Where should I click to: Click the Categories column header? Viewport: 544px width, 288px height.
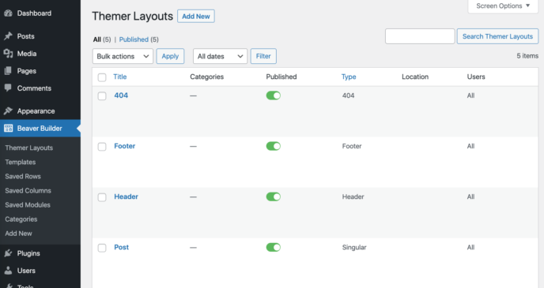207,77
